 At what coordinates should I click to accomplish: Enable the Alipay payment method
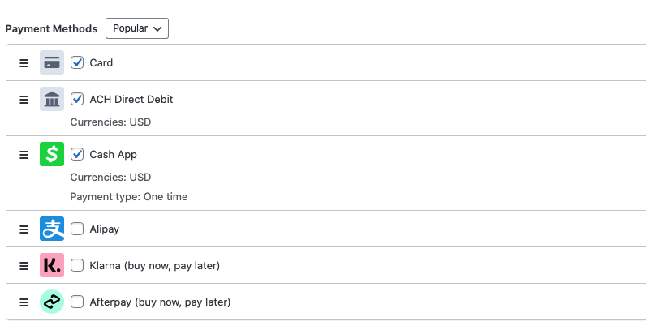78,229
